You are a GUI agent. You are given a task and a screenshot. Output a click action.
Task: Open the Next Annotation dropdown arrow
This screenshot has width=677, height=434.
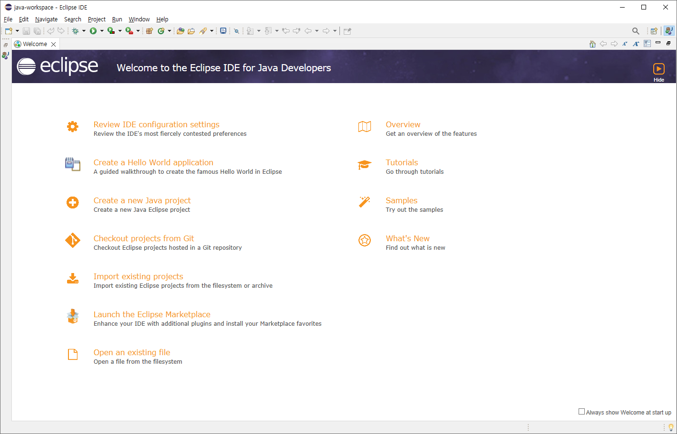[x=259, y=31]
